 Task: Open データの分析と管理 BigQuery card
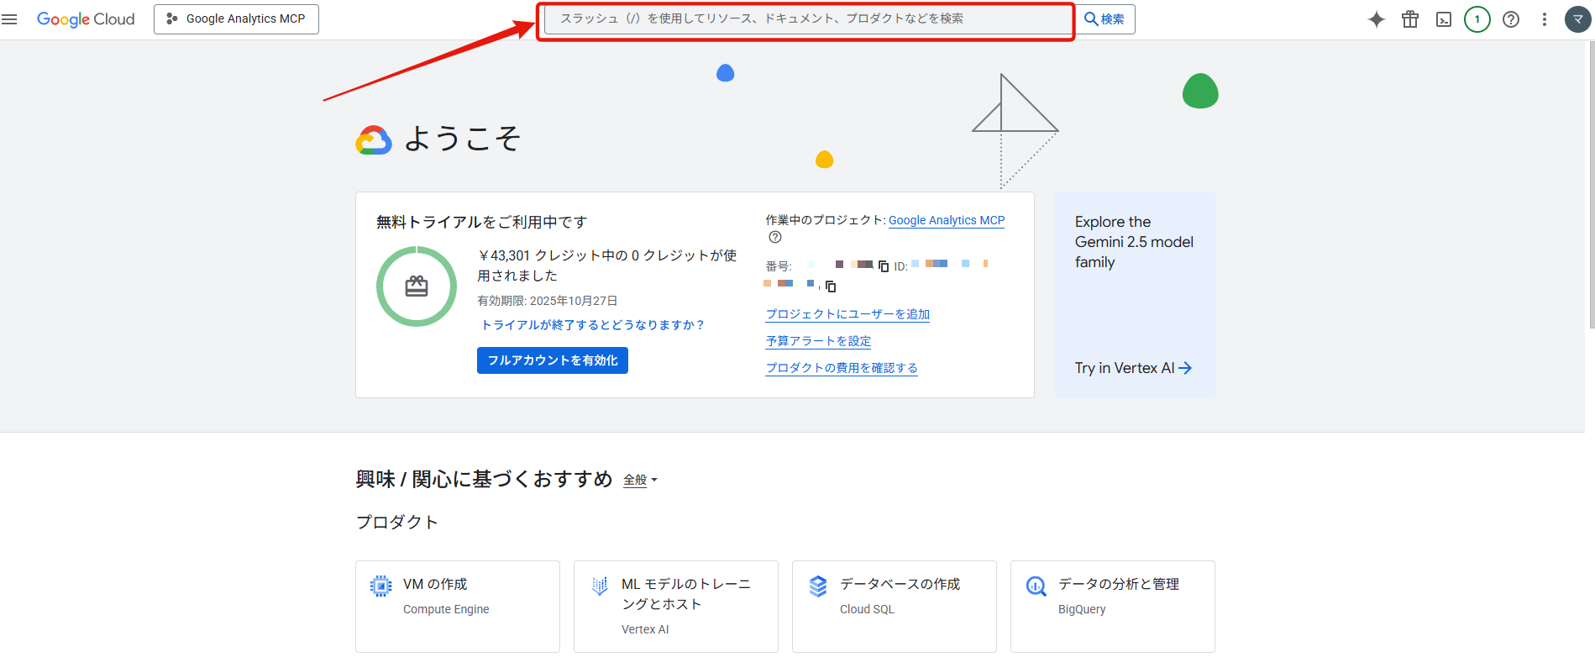pos(1113,607)
